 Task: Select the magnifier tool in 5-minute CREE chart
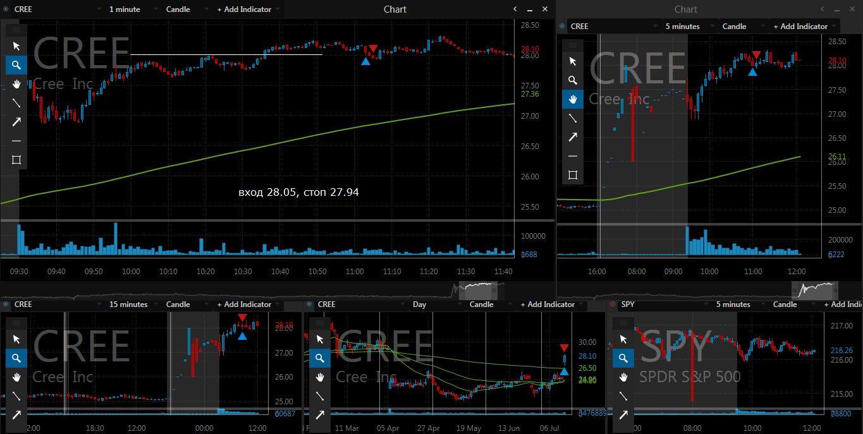coord(573,80)
